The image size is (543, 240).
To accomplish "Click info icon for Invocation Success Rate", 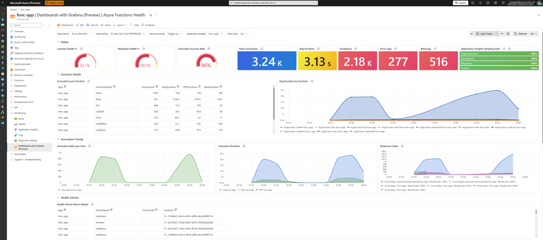I will coord(208,49).
